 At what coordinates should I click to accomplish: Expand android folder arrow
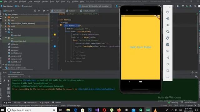[x=6, y=23]
